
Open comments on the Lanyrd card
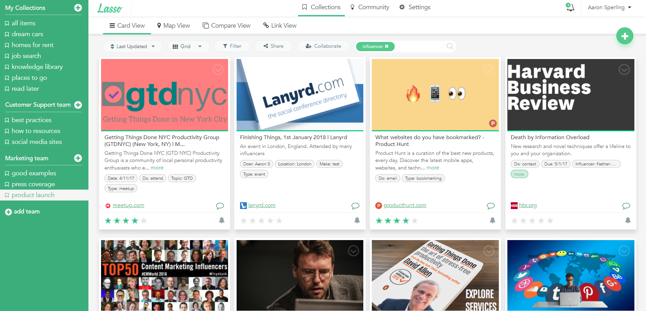point(355,206)
